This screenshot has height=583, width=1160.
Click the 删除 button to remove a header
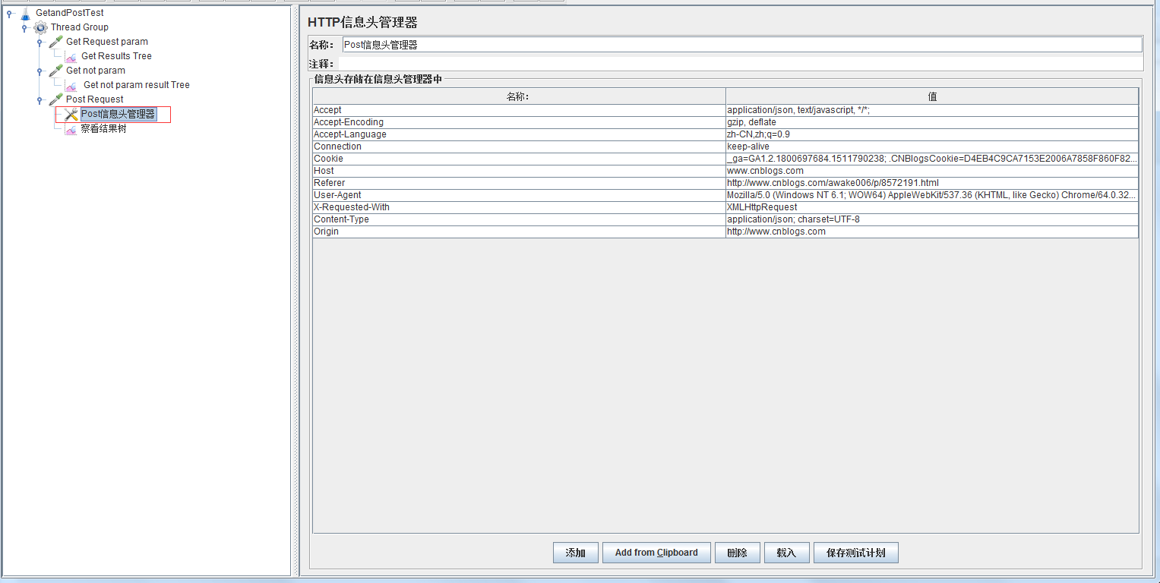click(737, 552)
